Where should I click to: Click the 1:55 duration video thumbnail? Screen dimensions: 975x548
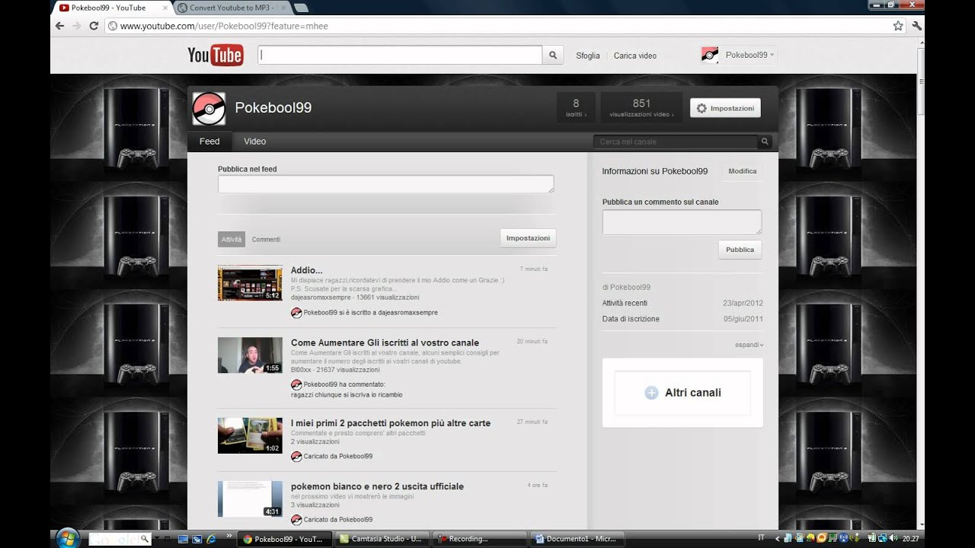point(250,355)
